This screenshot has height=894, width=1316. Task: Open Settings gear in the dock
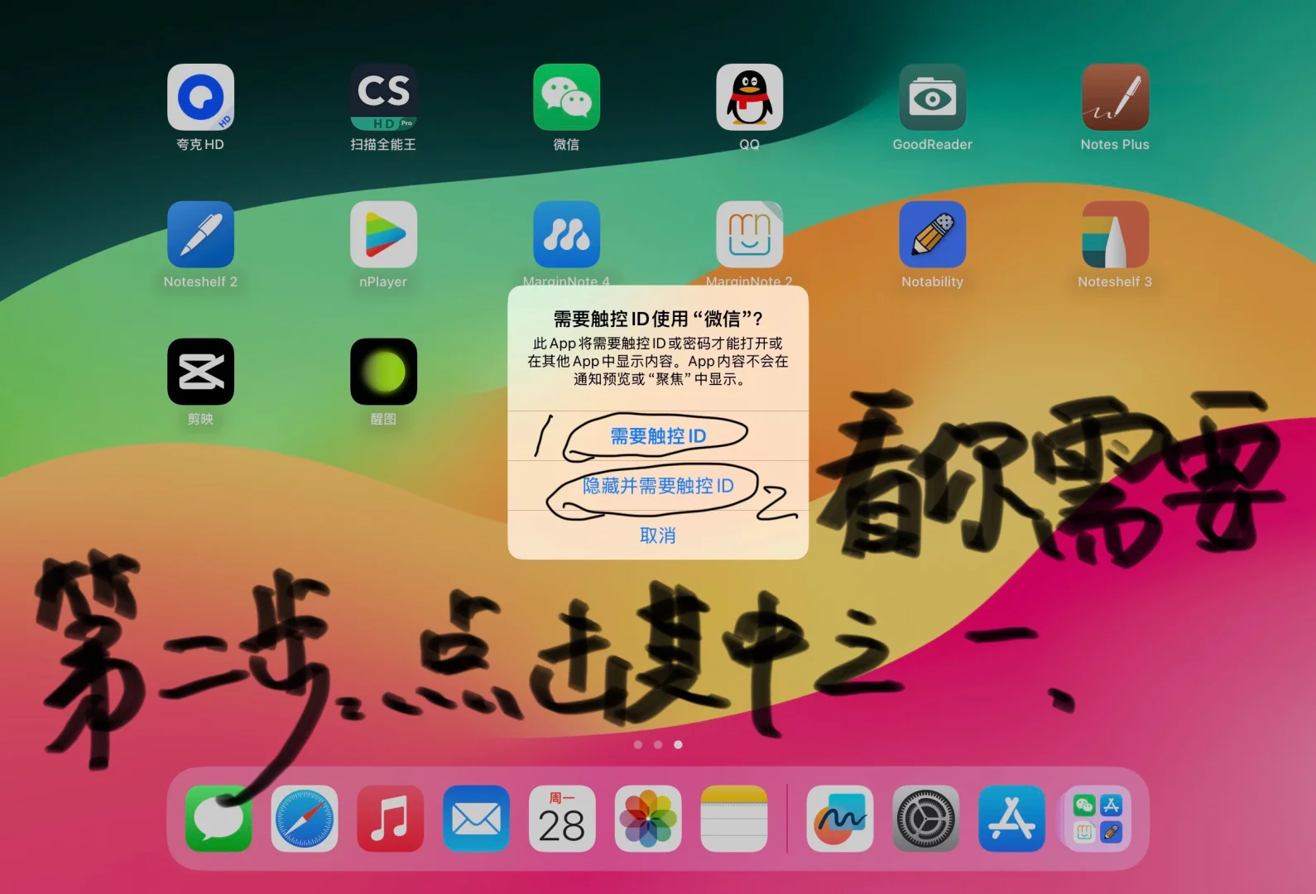[926, 819]
